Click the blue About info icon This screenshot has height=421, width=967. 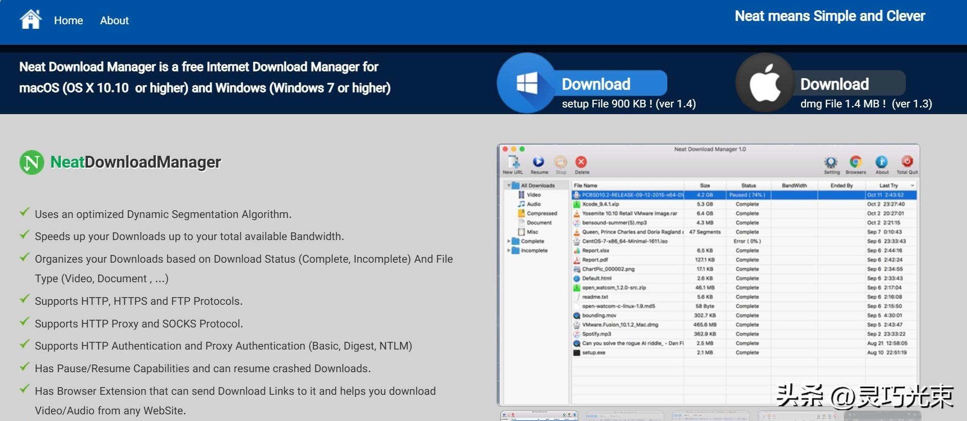coord(882,162)
